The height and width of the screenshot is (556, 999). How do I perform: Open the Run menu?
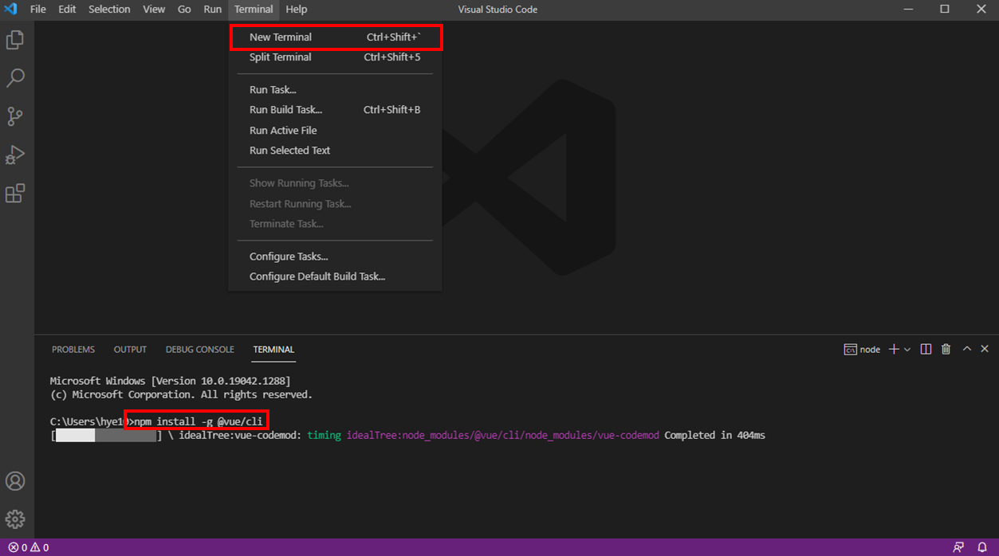click(212, 10)
